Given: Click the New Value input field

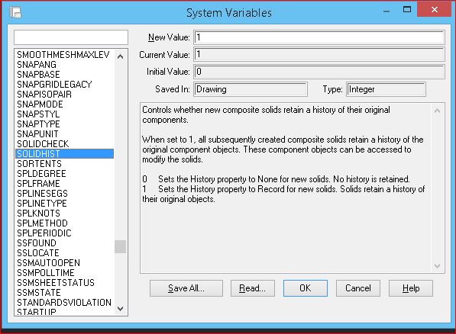Looking at the screenshot, I should (x=319, y=37).
